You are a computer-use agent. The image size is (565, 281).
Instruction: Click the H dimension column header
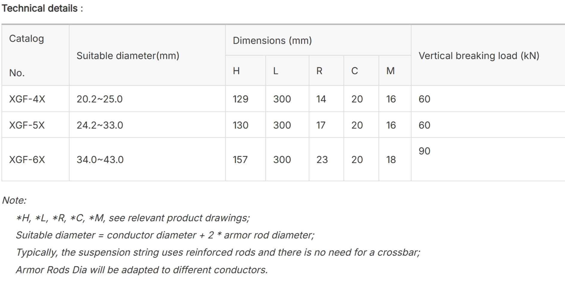point(246,71)
